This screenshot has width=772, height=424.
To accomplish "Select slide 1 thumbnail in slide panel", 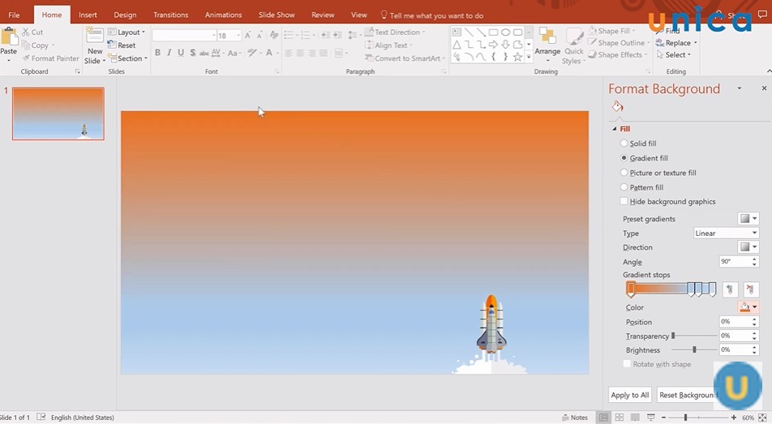I will [58, 113].
